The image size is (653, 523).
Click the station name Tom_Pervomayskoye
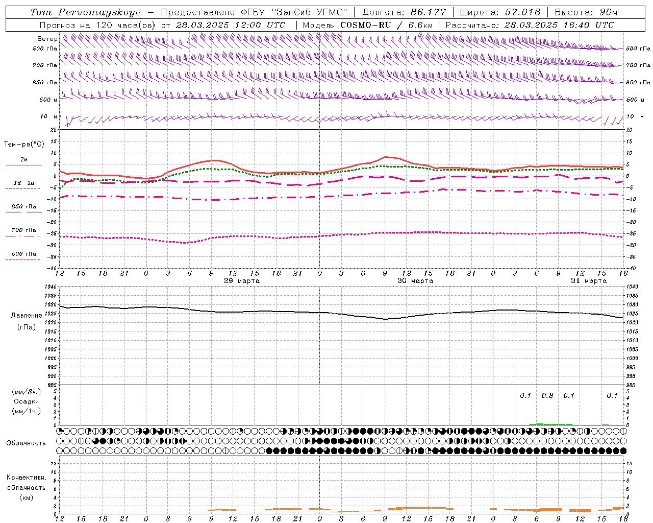tap(85, 12)
